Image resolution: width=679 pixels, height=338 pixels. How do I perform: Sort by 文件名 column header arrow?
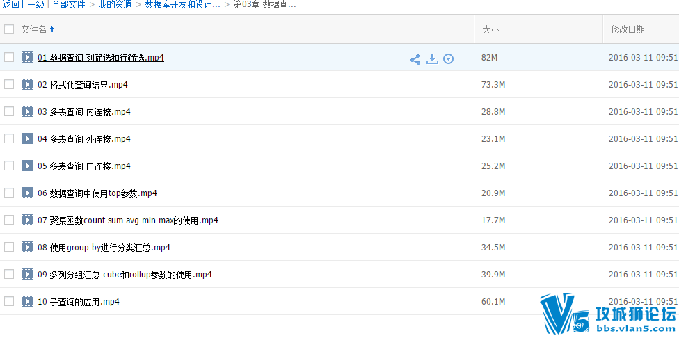click(52, 29)
